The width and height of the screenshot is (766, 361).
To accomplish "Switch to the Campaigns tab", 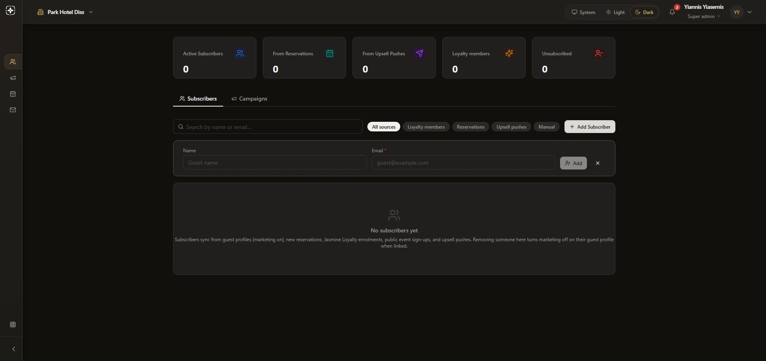I will coord(249,99).
